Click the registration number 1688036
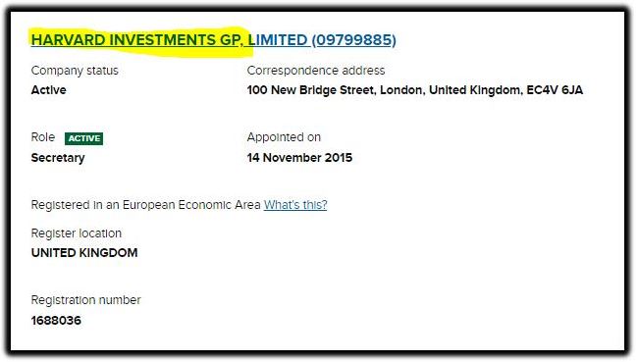Viewport: 637px width, 362px height. point(56,321)
